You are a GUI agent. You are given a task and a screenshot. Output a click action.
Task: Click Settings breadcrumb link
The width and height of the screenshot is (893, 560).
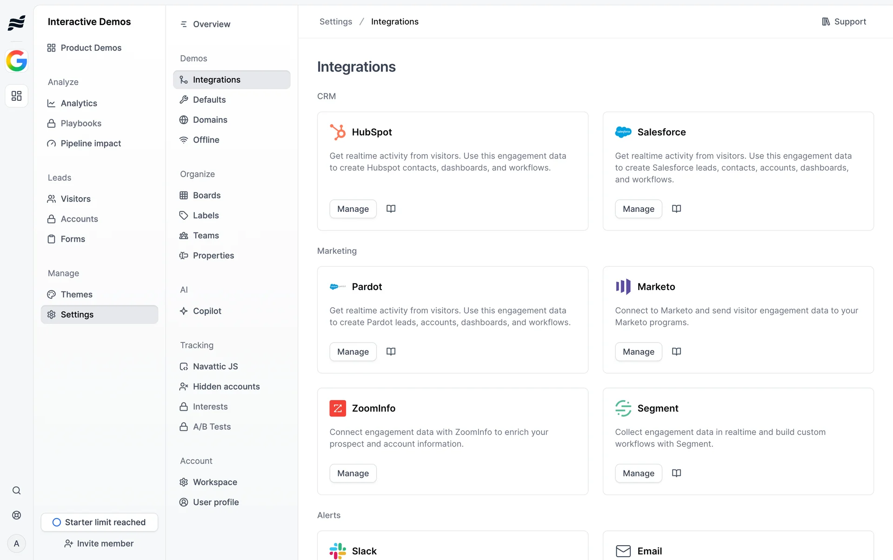(335, 22)
